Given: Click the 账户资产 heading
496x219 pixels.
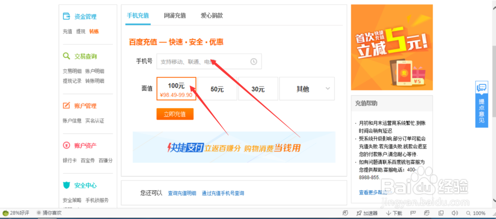Looking at the screenshot, I should 85,145.
